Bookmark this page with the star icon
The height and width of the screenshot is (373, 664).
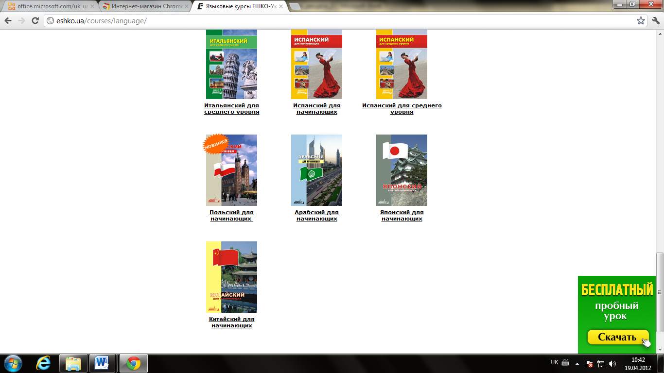(641, 21)
